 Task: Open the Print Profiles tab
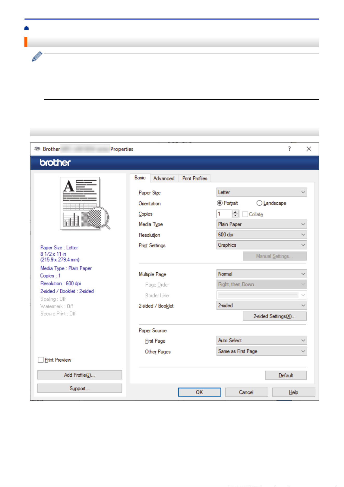195,178
